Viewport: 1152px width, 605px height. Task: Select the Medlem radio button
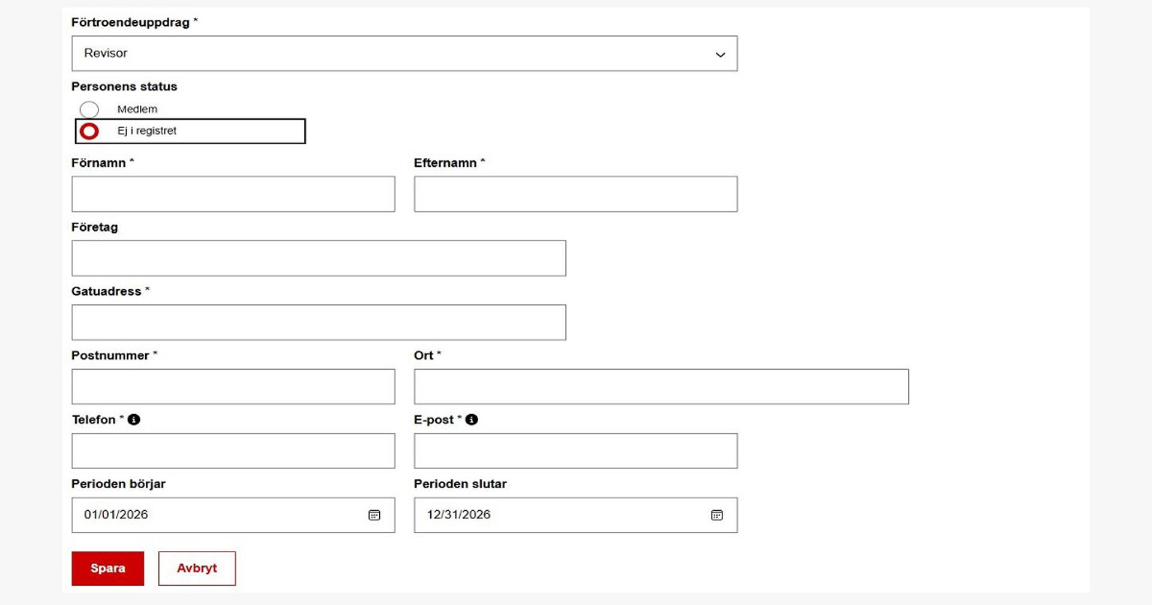click(89, 109)
